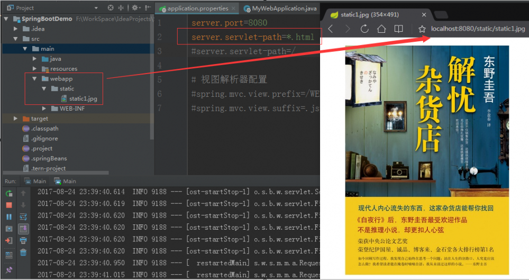Select the second Main run tab
The width and height of the screenshot is (529, 280).
click(65, 181)
